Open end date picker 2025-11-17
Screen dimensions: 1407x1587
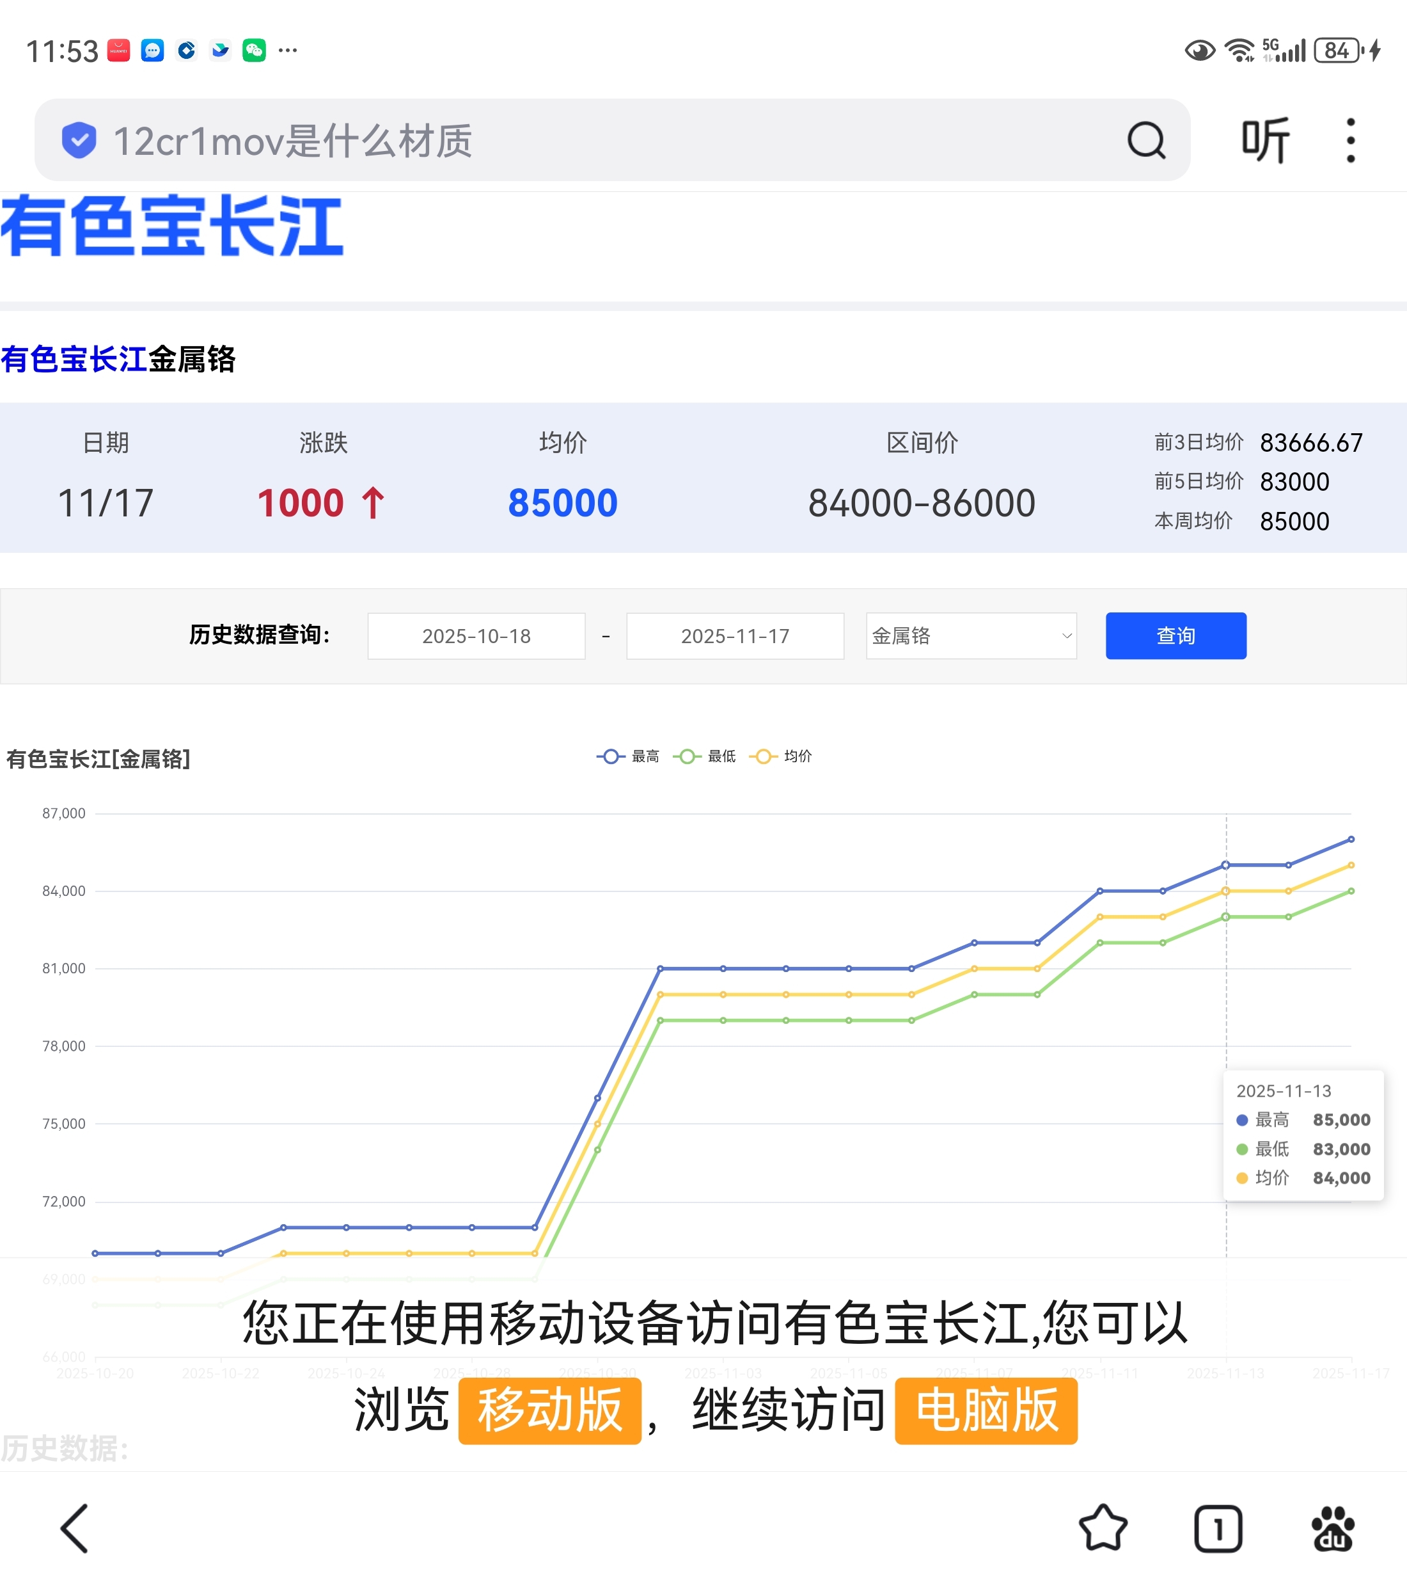click(735, 636)
